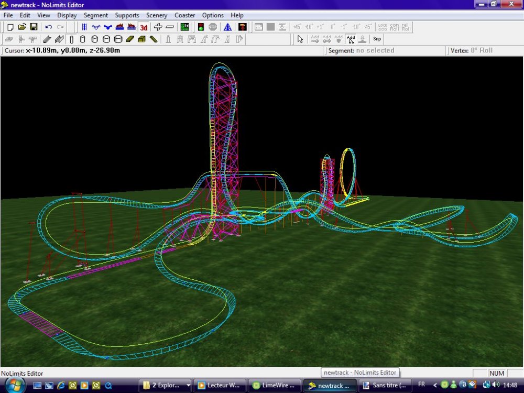Viewport: 524px width, 393px height.
Task: Zoom in with the plus icon
Action: [158, 27]
